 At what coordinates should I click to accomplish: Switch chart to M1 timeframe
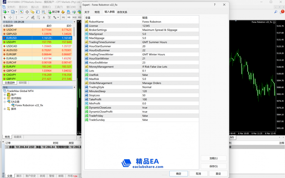tap(63, 17)
